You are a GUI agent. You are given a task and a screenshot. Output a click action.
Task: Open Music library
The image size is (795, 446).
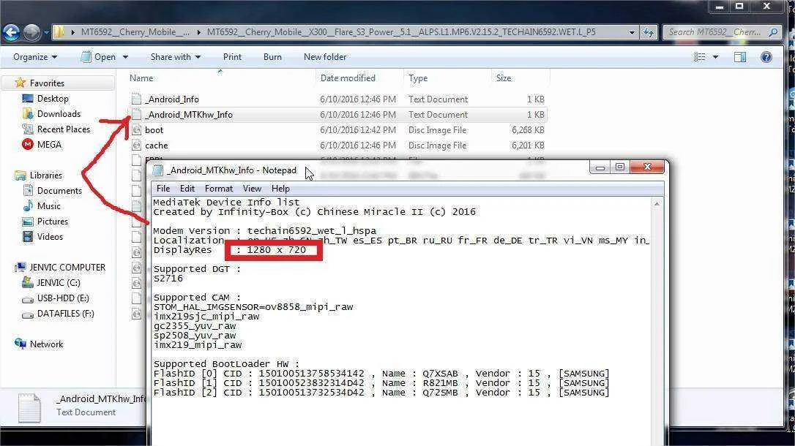pos(48,205)
